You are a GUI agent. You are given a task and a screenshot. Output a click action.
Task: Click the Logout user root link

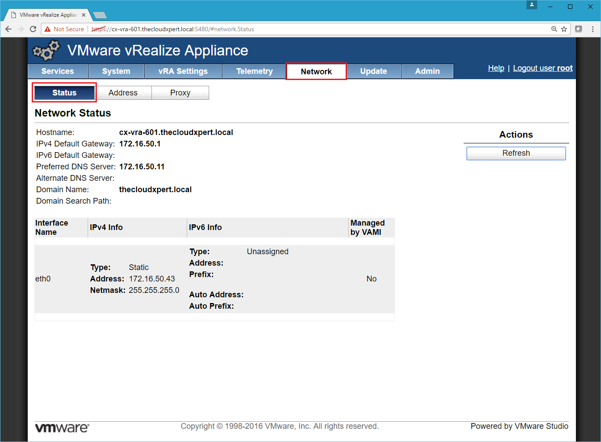tap(542, 68)
